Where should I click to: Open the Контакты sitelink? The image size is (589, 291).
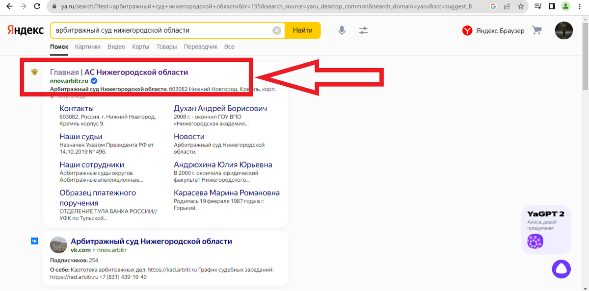77,108
